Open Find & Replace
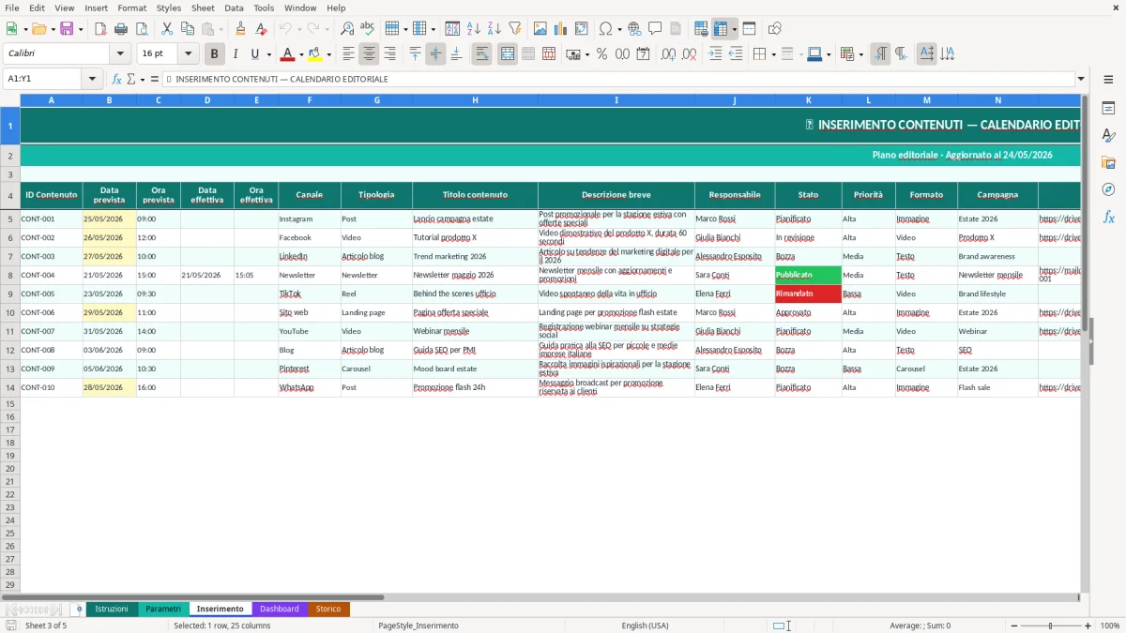Screen dimensions: 1126x633 [347, 29]
